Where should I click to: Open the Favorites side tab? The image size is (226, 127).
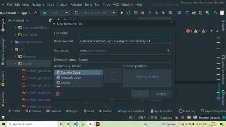click(3, 99)
